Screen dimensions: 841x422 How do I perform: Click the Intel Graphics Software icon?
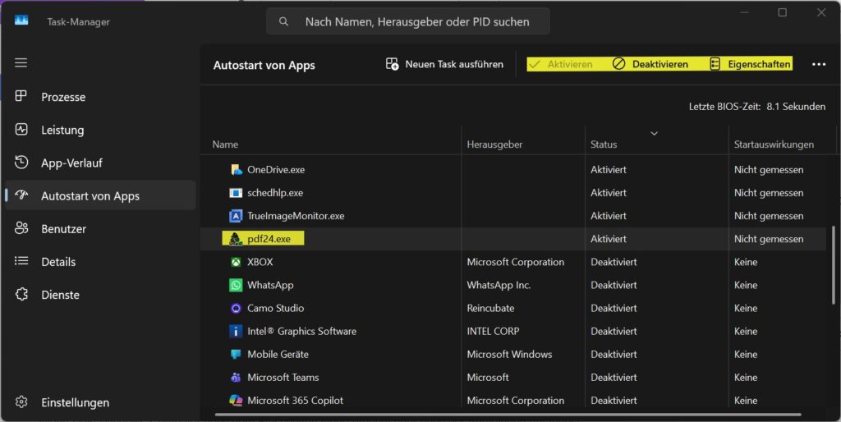tap(236, 331)
